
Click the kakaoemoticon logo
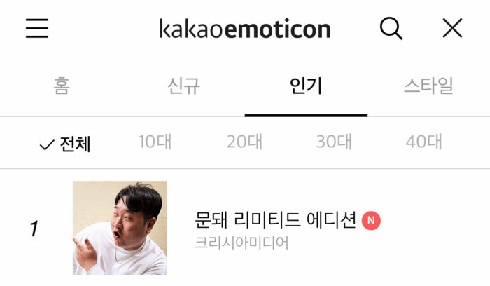pyautogui.click(x=245, y=29)
